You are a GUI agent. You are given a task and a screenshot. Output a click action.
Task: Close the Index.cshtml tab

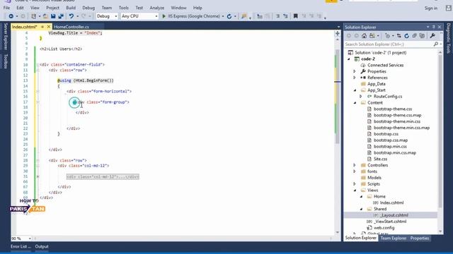pyautogui.click(x=49, y=27)
